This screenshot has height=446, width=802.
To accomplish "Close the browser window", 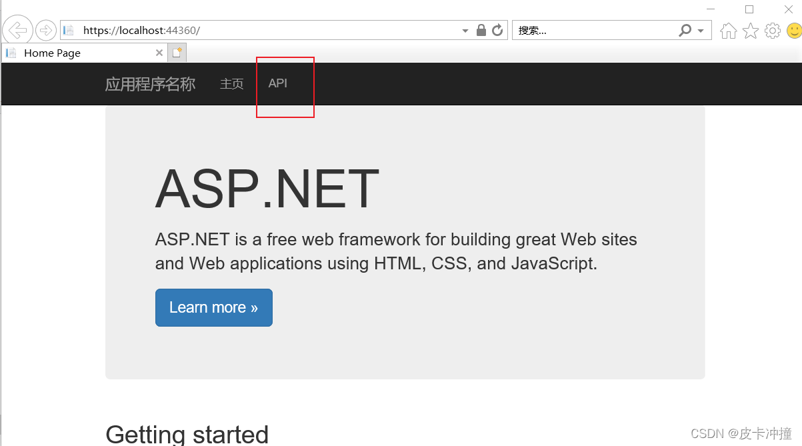I will click(x=788, y=9).
